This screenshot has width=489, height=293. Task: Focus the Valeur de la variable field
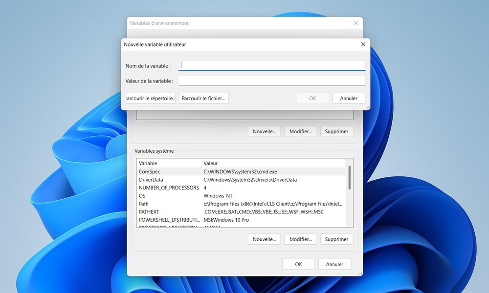click(x=272, y=81)
